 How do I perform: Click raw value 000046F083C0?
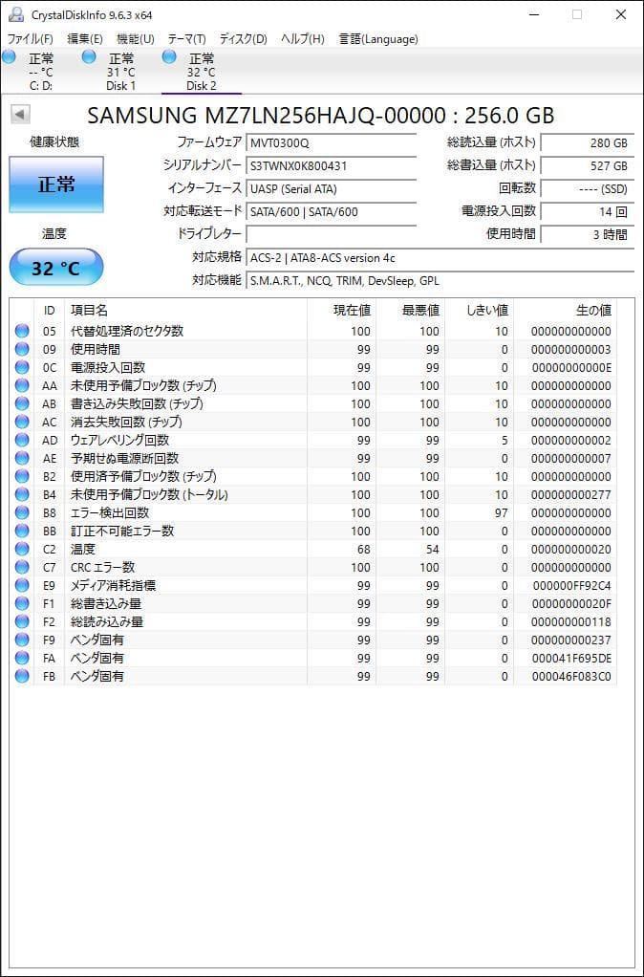point(571,676)
